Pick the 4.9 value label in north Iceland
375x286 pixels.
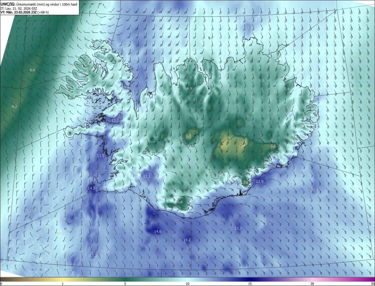pos(189,88)
